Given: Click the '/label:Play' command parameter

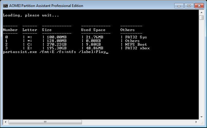Looking at the screenshot, I should pyautogui.click(x=92, y=52).
